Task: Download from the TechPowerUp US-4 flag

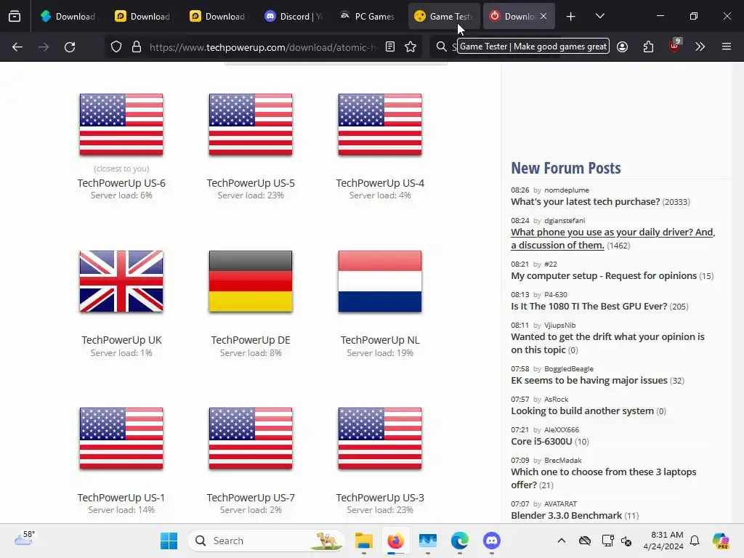Action: (380, 124)
